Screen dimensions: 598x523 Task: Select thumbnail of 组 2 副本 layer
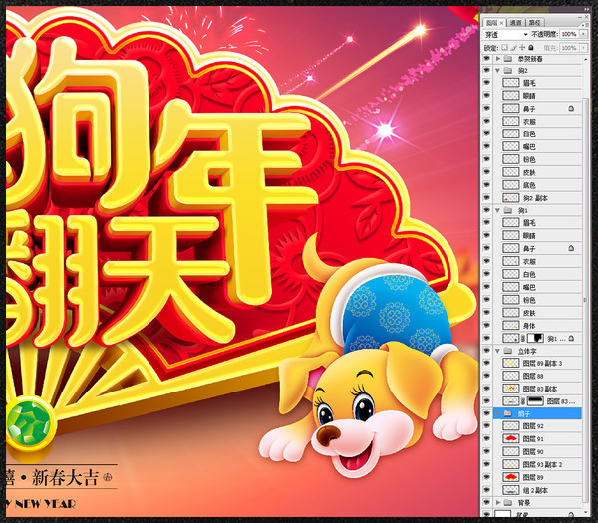[x=511, y=490]
